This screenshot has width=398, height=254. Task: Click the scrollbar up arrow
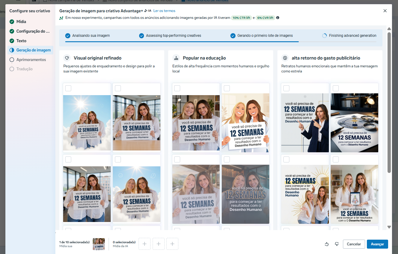pyautogui.click(x=389, y=29)
